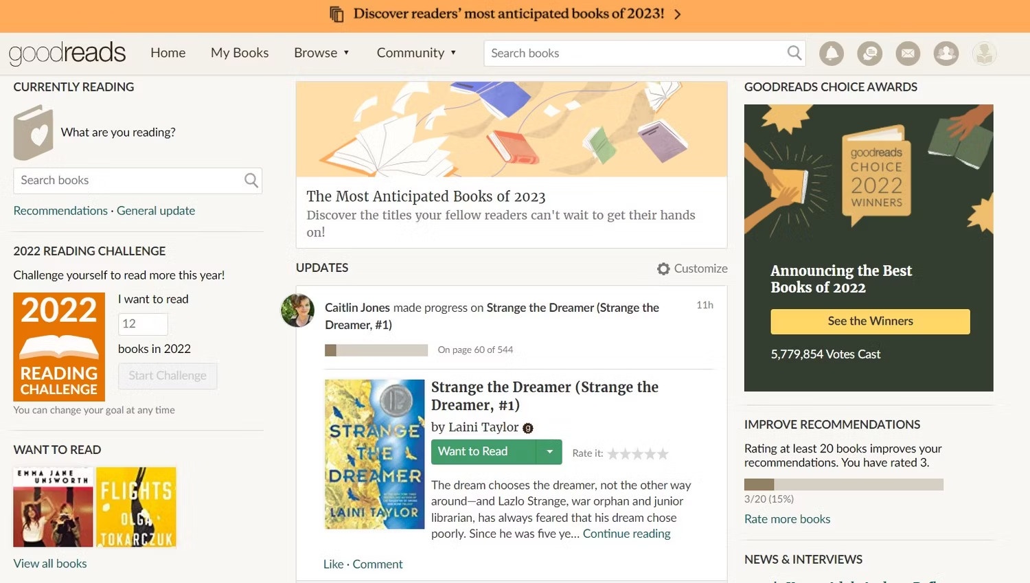Expand the Community dropdown menu
The height and width of the screenshot is (583, 1030).
[416, 53]
